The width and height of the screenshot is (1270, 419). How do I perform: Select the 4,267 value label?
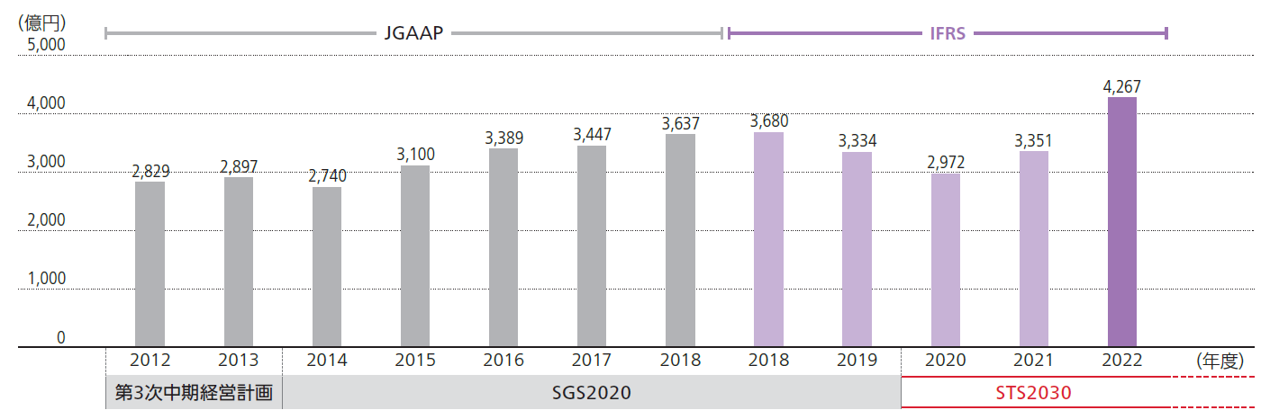1121,86
